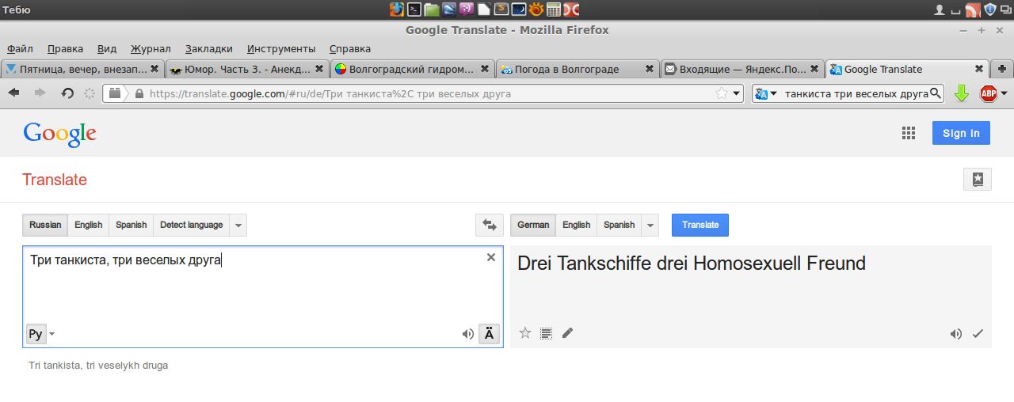1014x402 pixels.
Task: Bookmark this page with the star icon
Action: coord(722,93)
